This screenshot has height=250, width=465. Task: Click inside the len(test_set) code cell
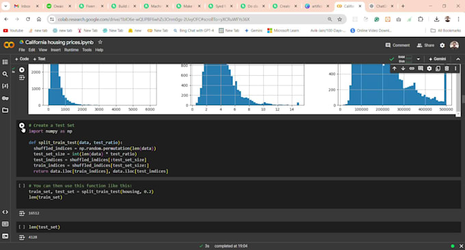coord(239,227)
